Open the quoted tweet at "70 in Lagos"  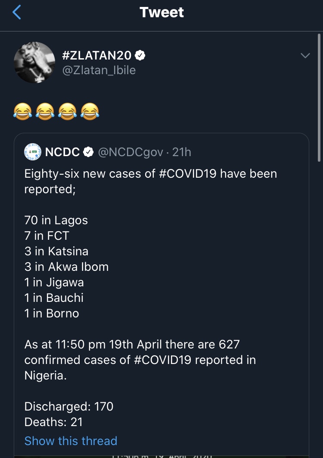click(56, 220)
